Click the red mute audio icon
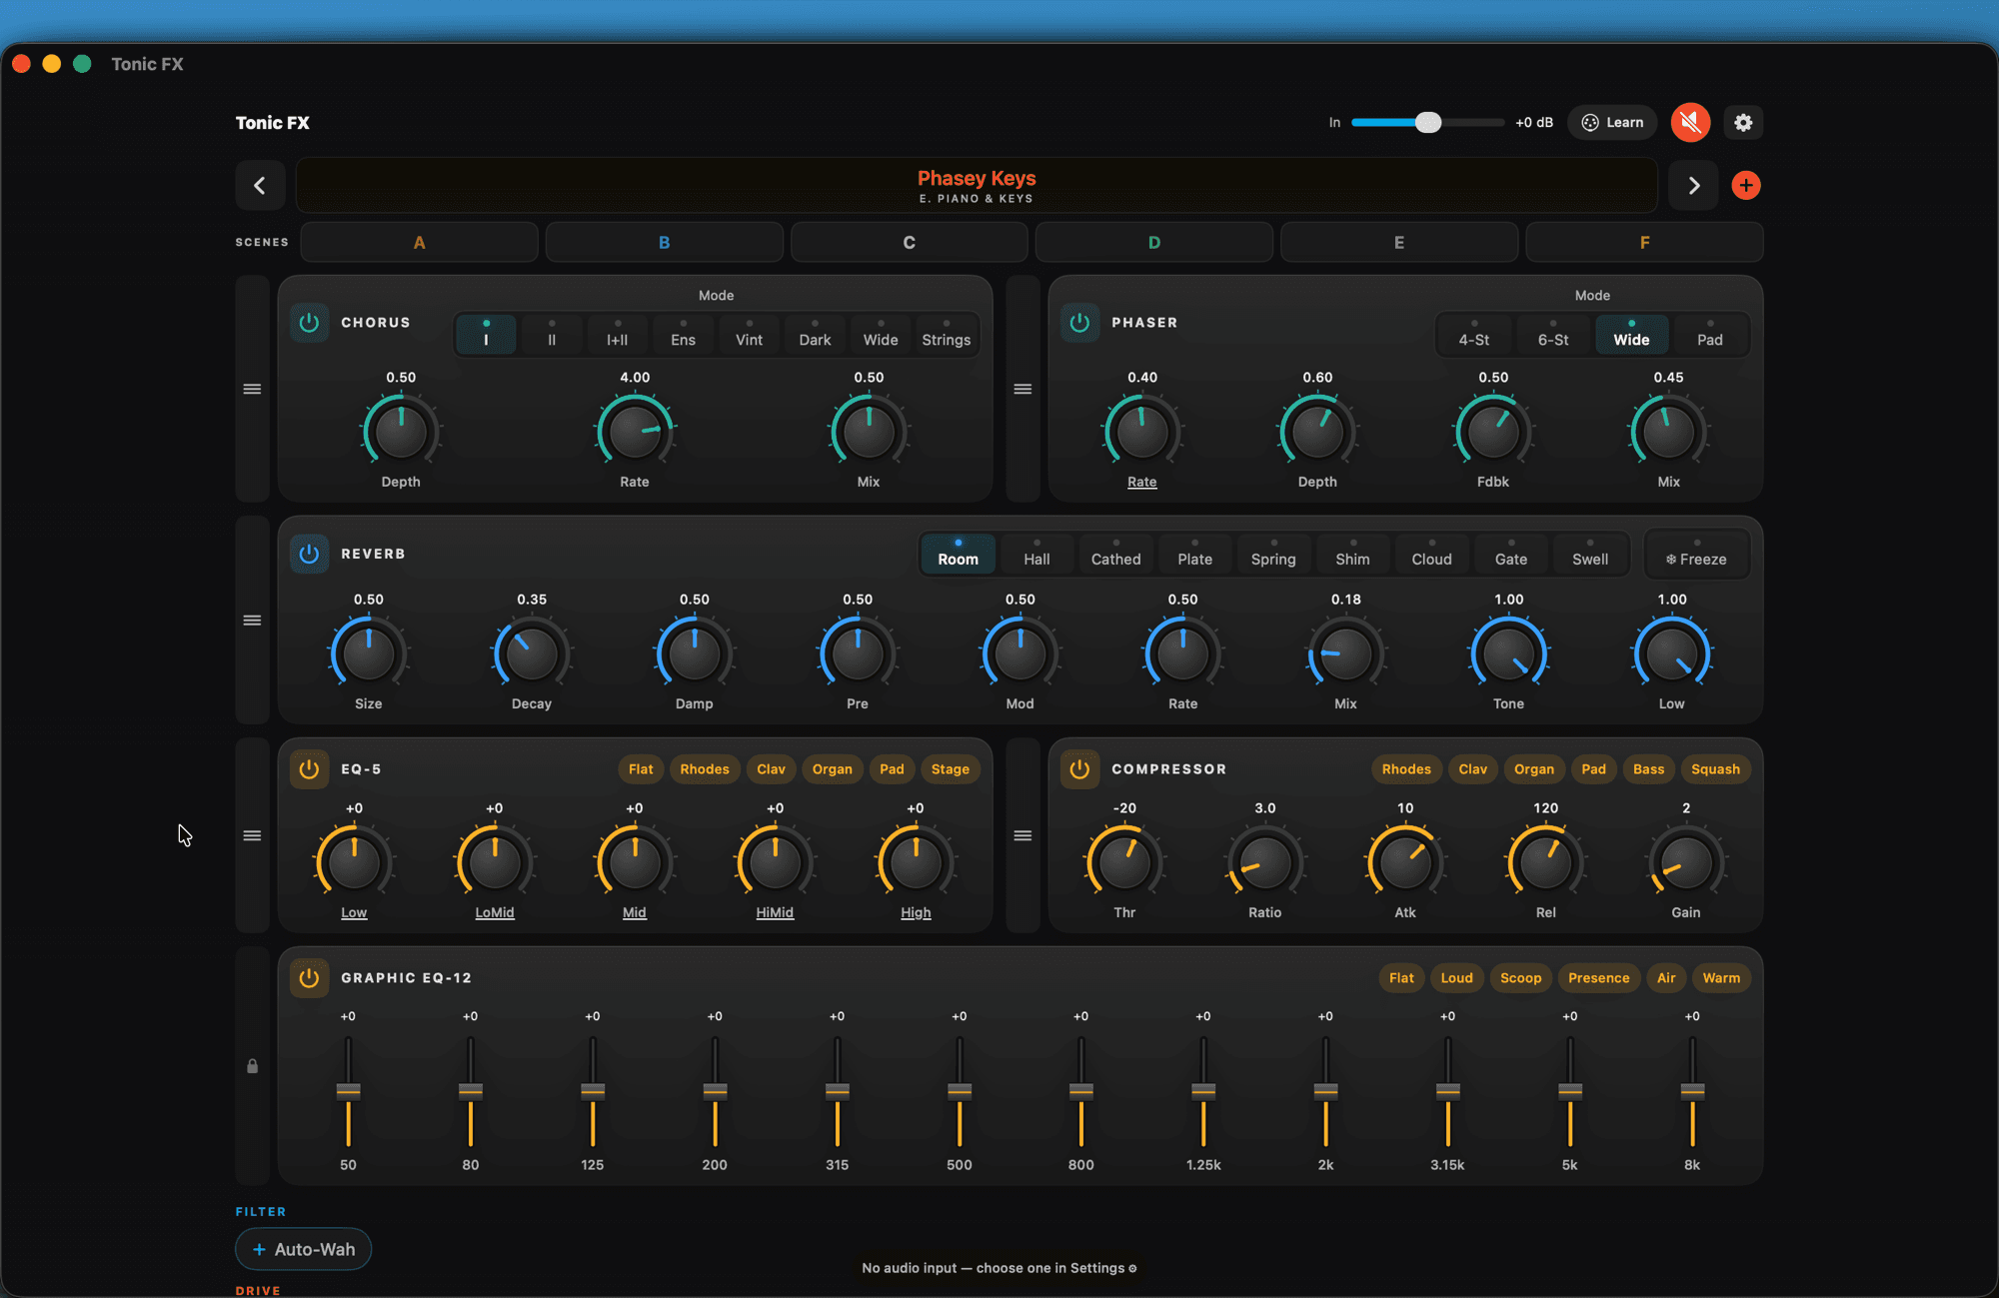 (x=1690, y=123)
